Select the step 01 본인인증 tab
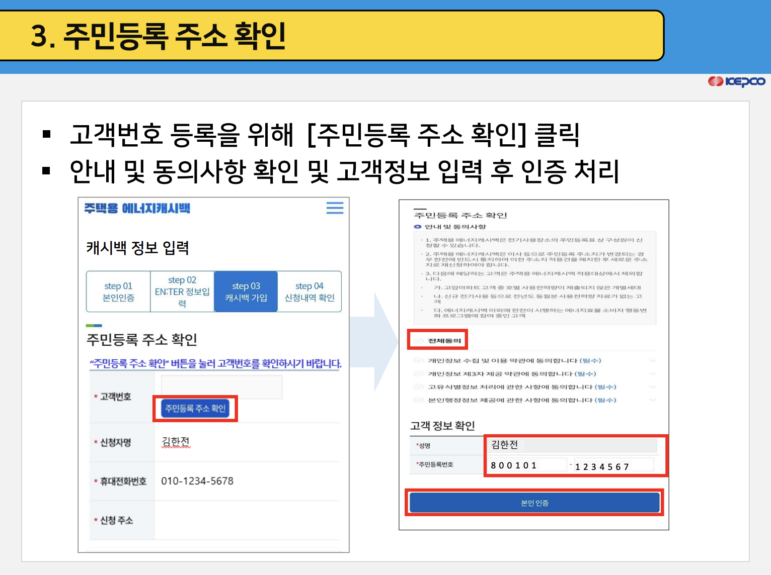 point(118,292)
